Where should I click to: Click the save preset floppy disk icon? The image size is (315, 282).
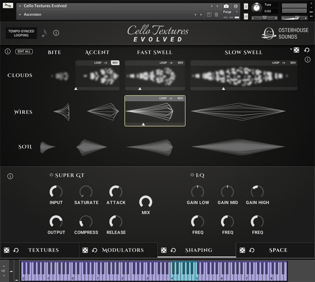pos(209,14)
